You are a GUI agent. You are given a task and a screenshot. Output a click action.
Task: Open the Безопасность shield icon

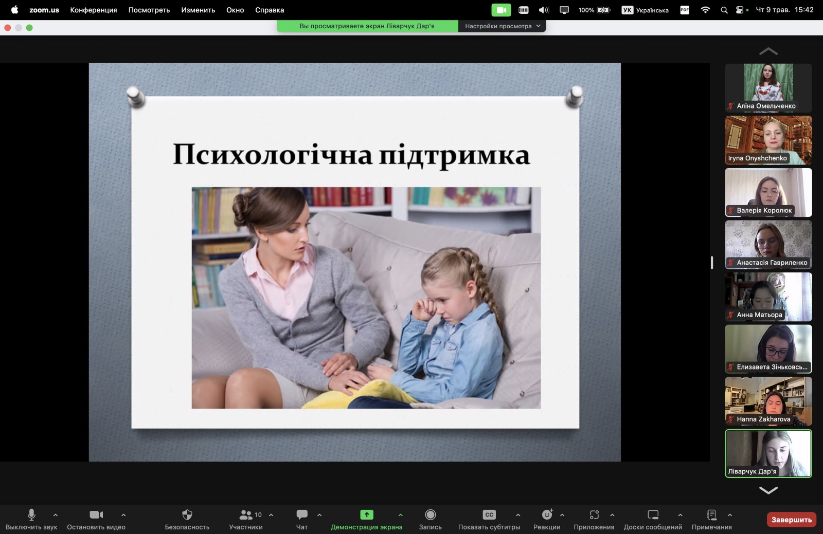[187, 514]
